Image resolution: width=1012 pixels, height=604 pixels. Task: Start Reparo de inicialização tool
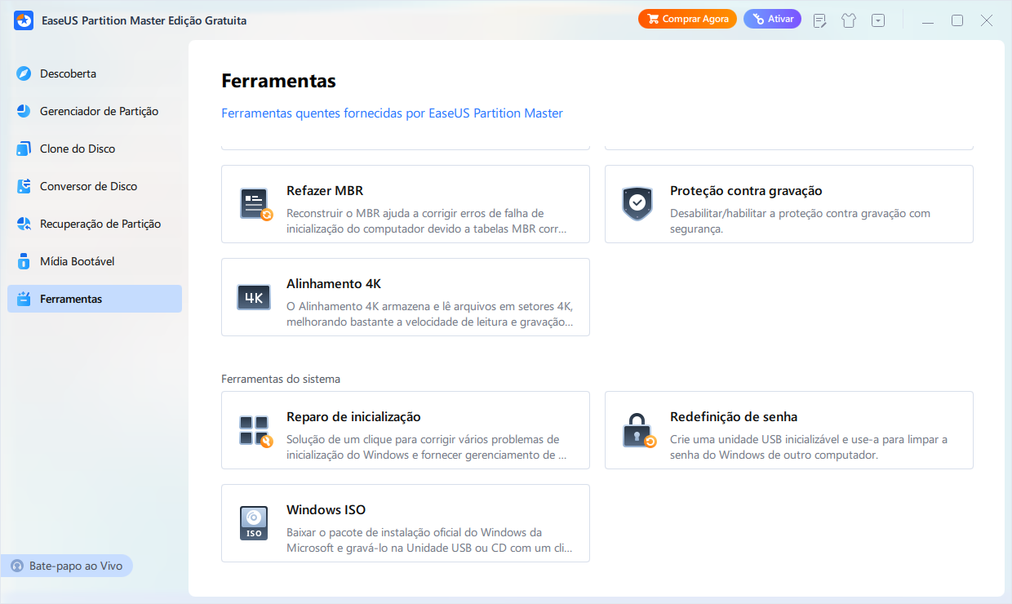406,430
